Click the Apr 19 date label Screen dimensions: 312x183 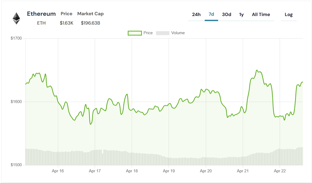(169, 171)
